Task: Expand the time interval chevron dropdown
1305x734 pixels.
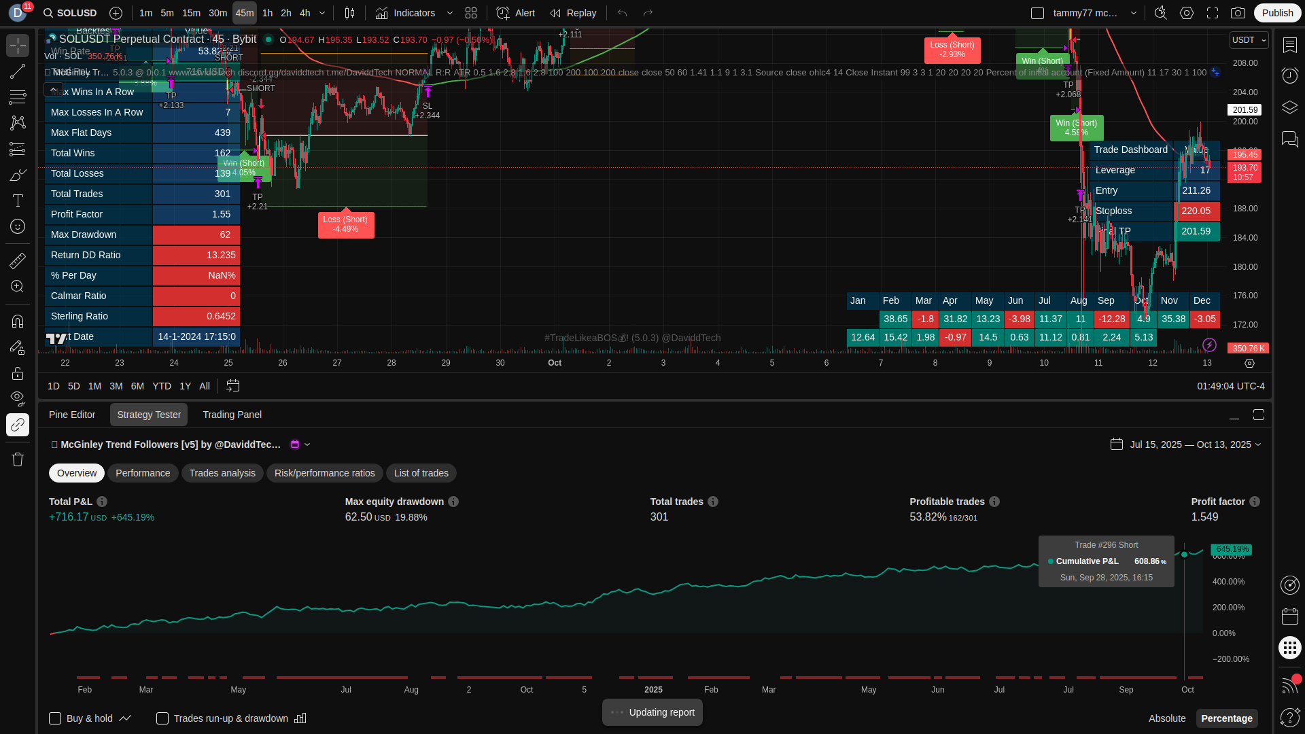Action: [x=322, y=13]
